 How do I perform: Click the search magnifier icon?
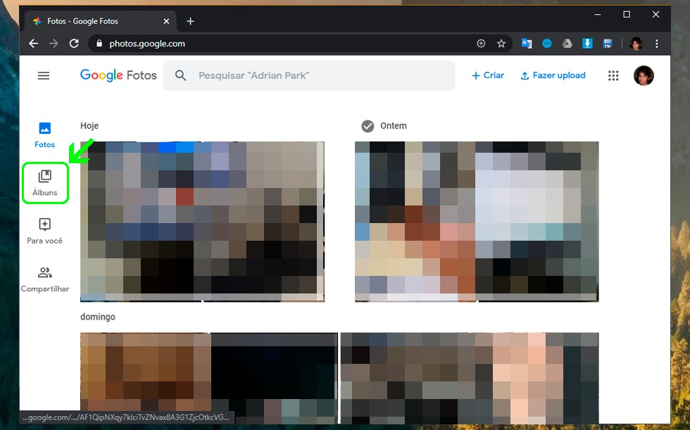[x=180, y=75]
